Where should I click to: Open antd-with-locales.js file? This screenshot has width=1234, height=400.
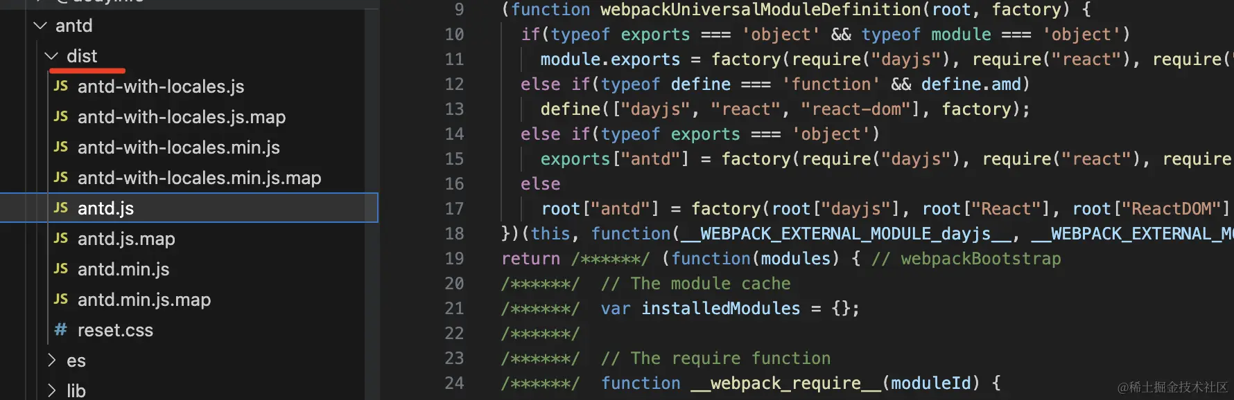[161, 87]
